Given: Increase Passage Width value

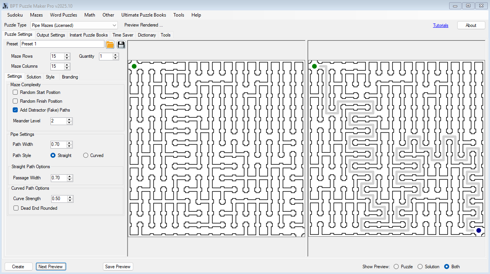Looking at the screenshot, I should [x=70, y=176].
